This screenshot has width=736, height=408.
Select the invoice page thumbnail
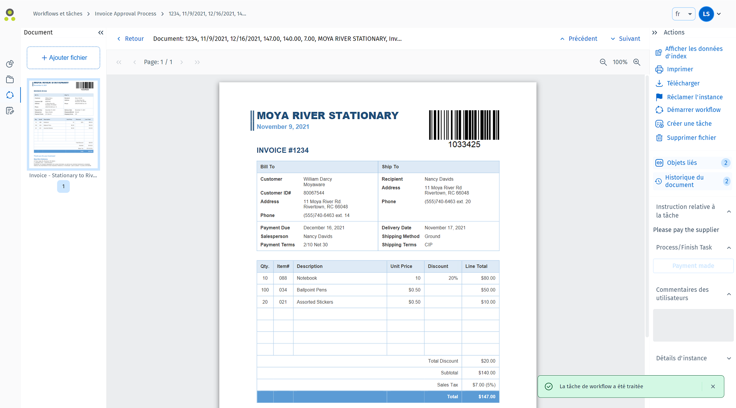(63, 124)
